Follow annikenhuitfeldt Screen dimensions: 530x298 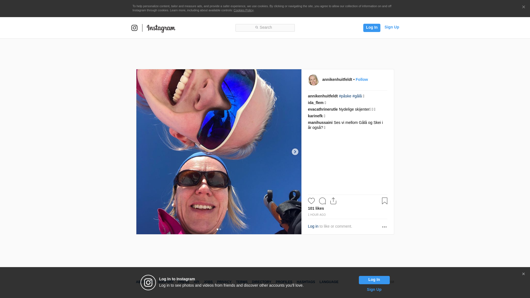coord(362,79)
